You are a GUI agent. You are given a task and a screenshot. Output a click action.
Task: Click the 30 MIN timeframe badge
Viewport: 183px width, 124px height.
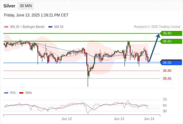pyautogui.click(x=26, y=6)
